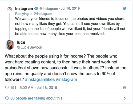Open the bold Instagram account name

(24, 8)
